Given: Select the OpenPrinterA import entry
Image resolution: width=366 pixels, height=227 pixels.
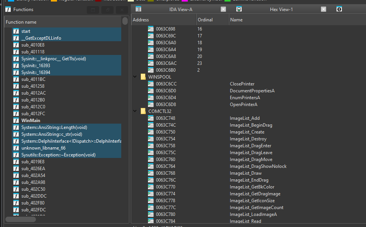Looking at the screenshot, I should point(243,105).
